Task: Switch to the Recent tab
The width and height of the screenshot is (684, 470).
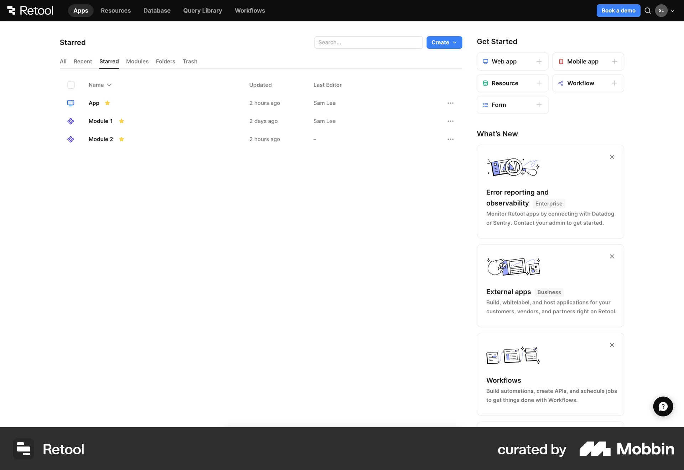Action: click(x=83, y=61)
